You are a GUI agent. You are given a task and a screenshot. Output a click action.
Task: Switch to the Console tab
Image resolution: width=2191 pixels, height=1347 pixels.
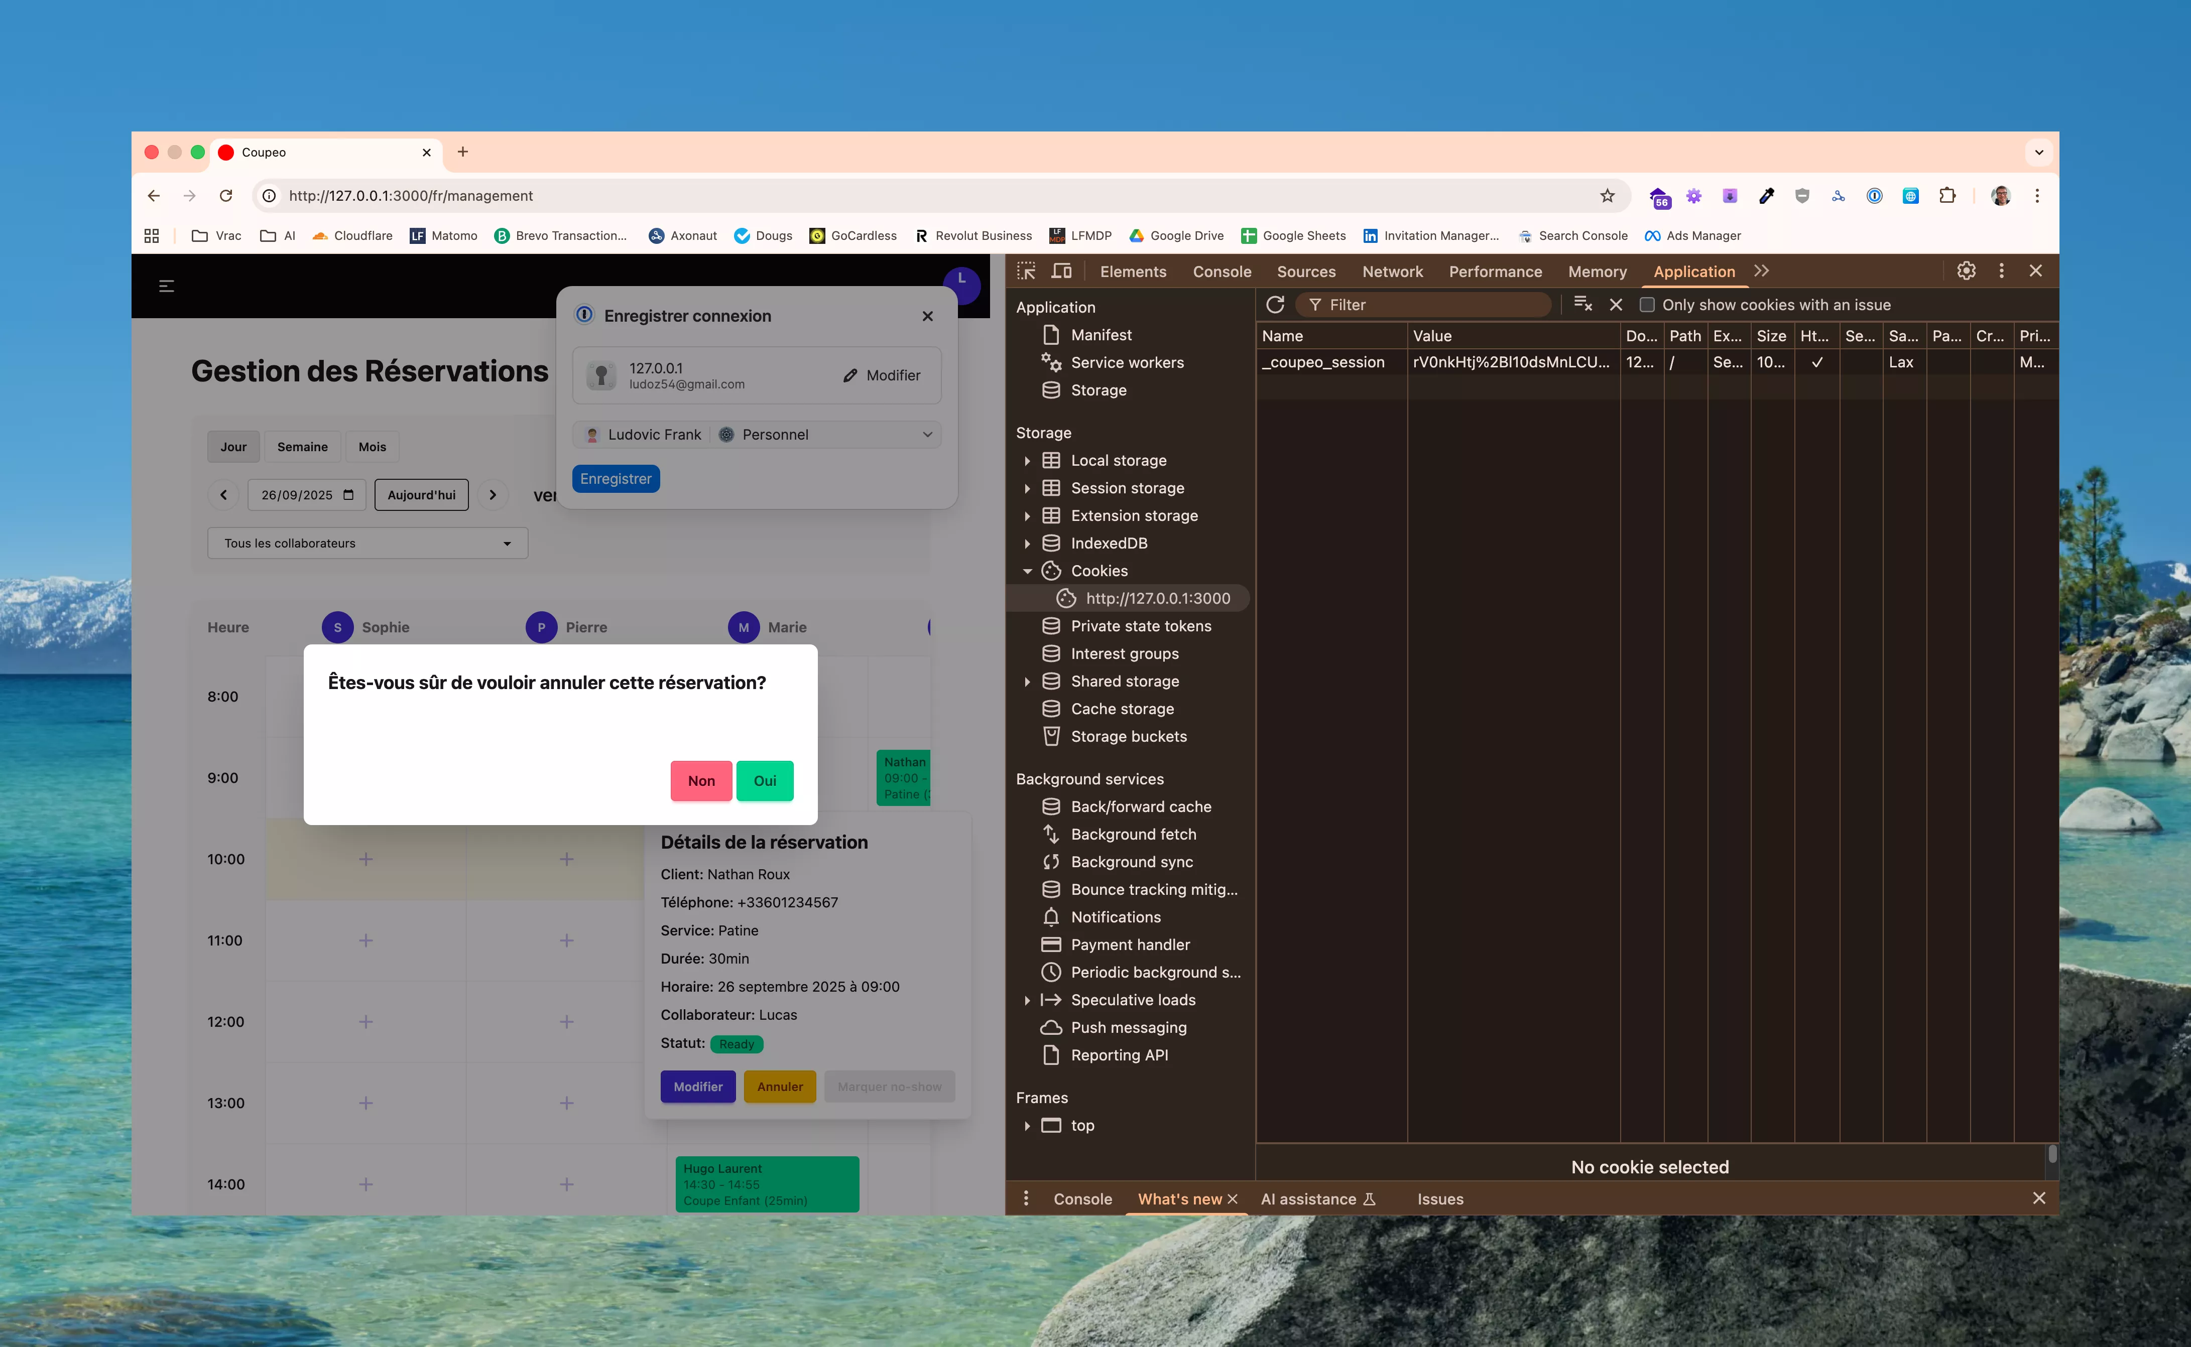[1222, 272]
